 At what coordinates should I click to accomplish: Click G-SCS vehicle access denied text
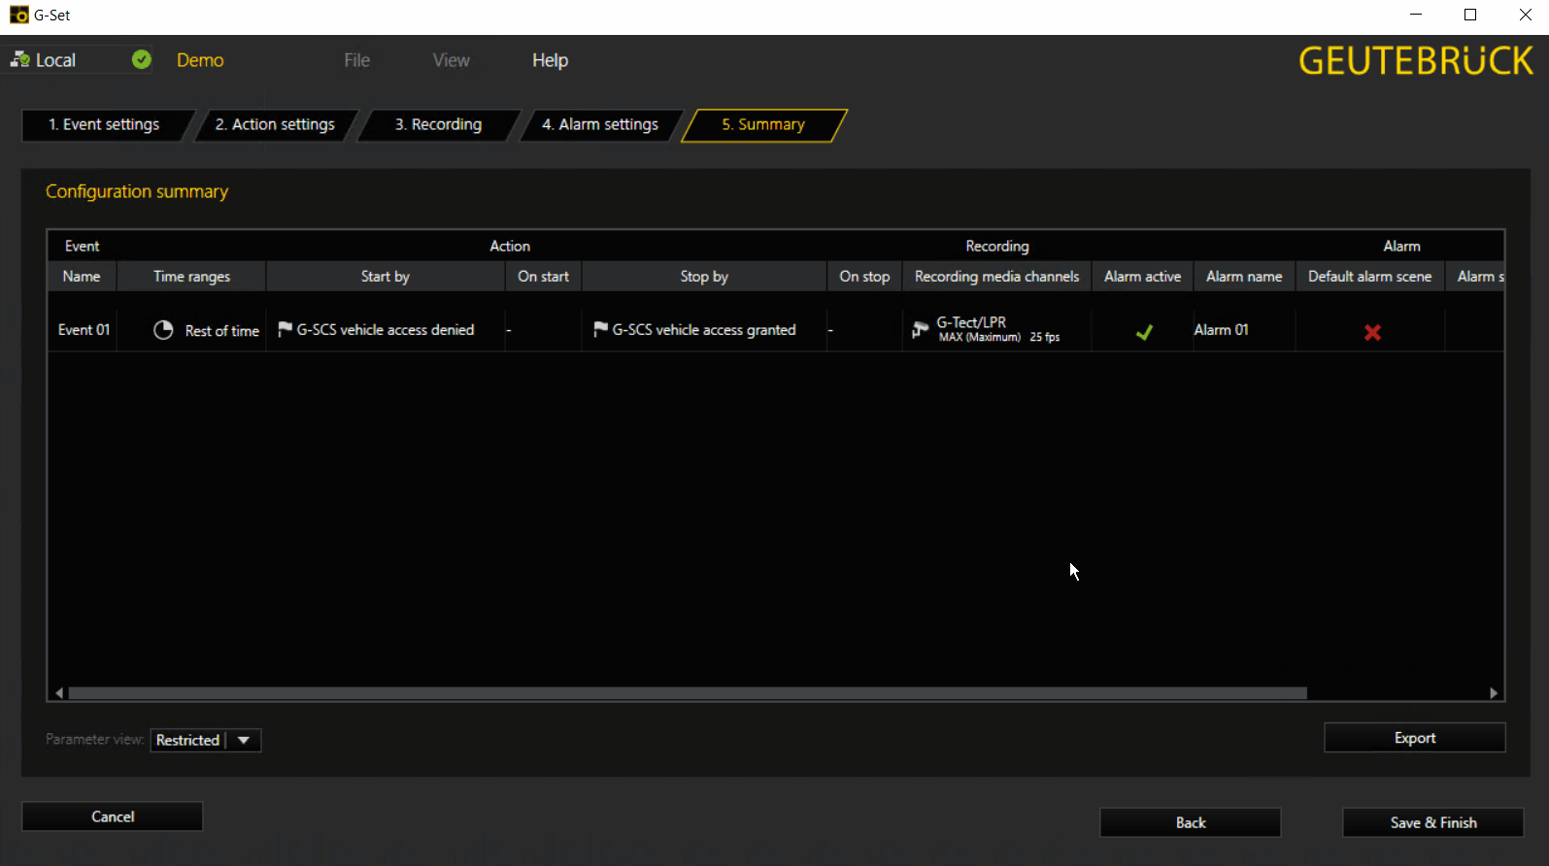(x=386, y=330)
